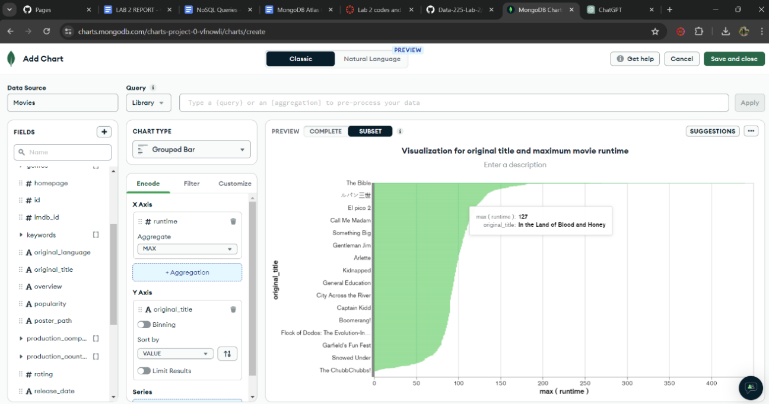Click the drag handle of runtime field card
This screenshot has width=769, height=404.
tap(141, 222)
